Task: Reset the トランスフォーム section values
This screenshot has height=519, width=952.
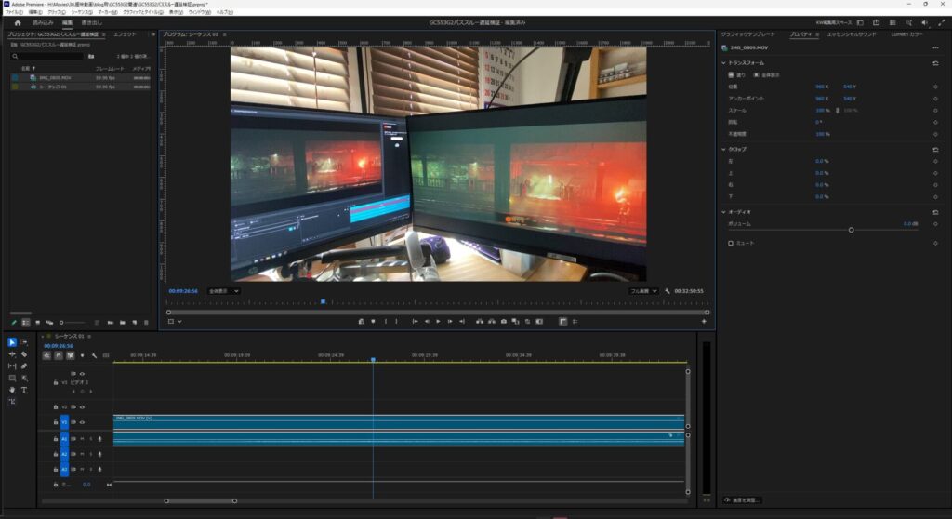Action: (x=934, y=63)
